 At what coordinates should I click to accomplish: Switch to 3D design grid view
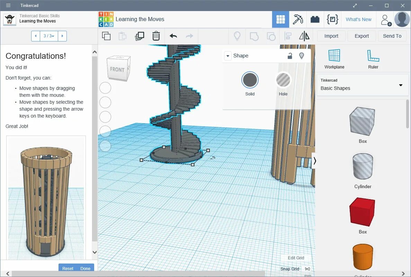click(280, 19)
